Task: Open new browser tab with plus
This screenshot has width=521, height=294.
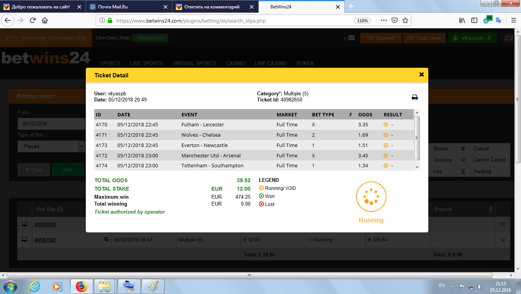Action: 351,7
